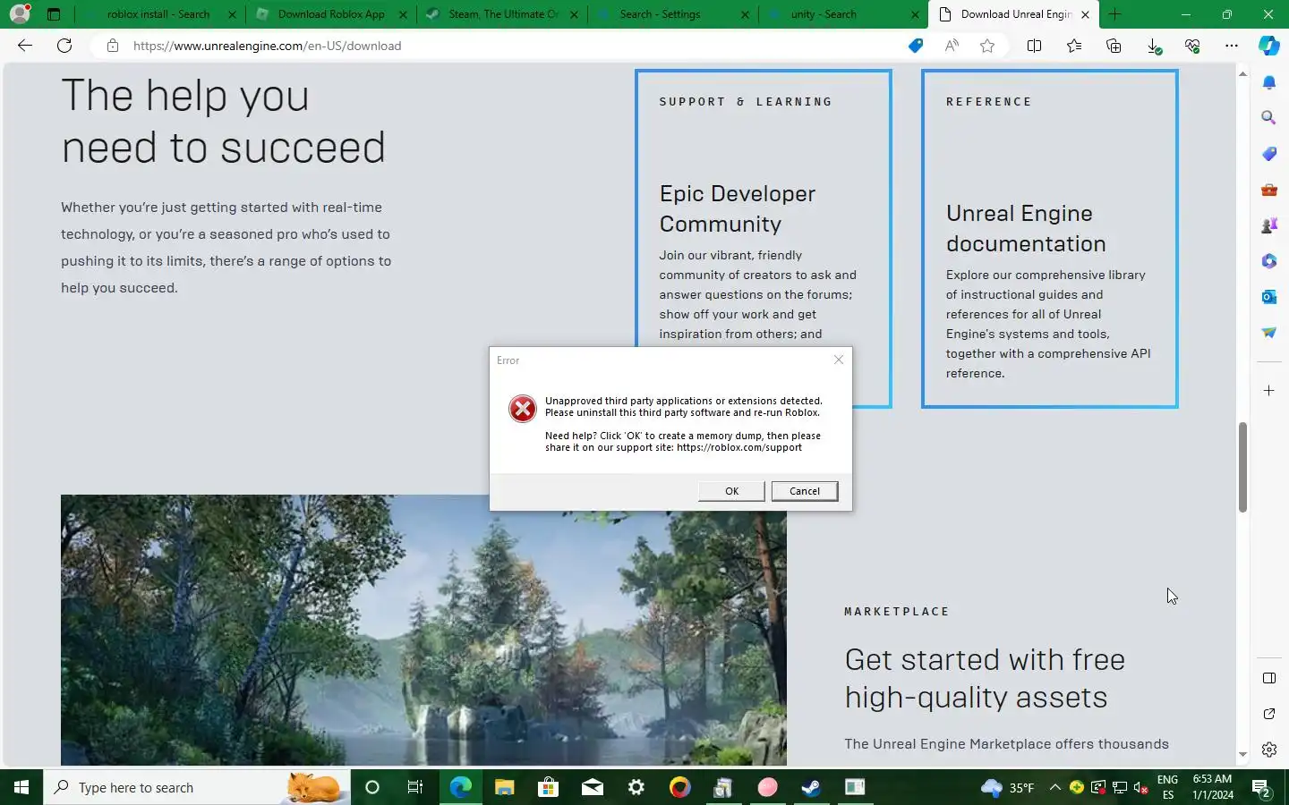
Task: Open the shopping price tag icon
Action: (x=915, y=46)
